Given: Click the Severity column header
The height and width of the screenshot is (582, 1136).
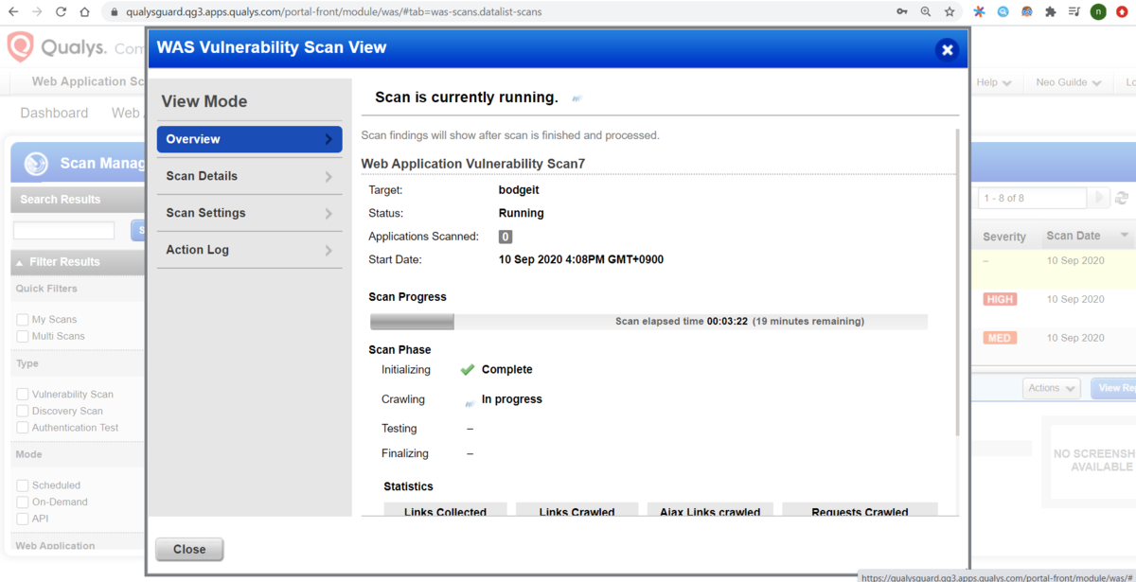Looking at the screenshot, I should click(x=1004, y=237).
